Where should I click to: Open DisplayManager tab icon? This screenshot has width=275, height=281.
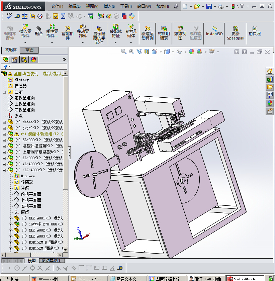(33, 59)
